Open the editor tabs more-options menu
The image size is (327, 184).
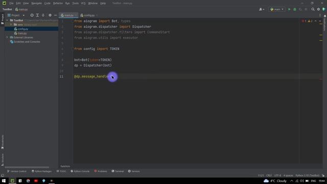pyautogui.click(x=320, y=15)
